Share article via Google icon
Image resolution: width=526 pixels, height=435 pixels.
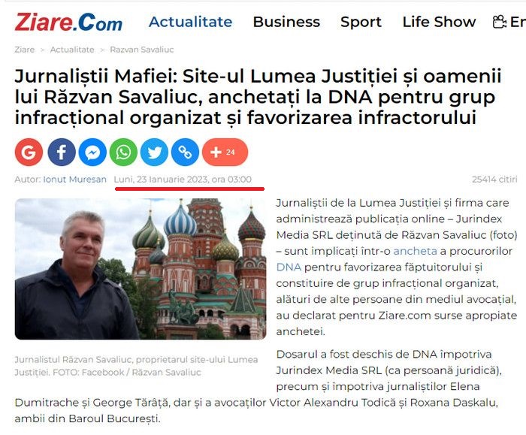point(29,152)
